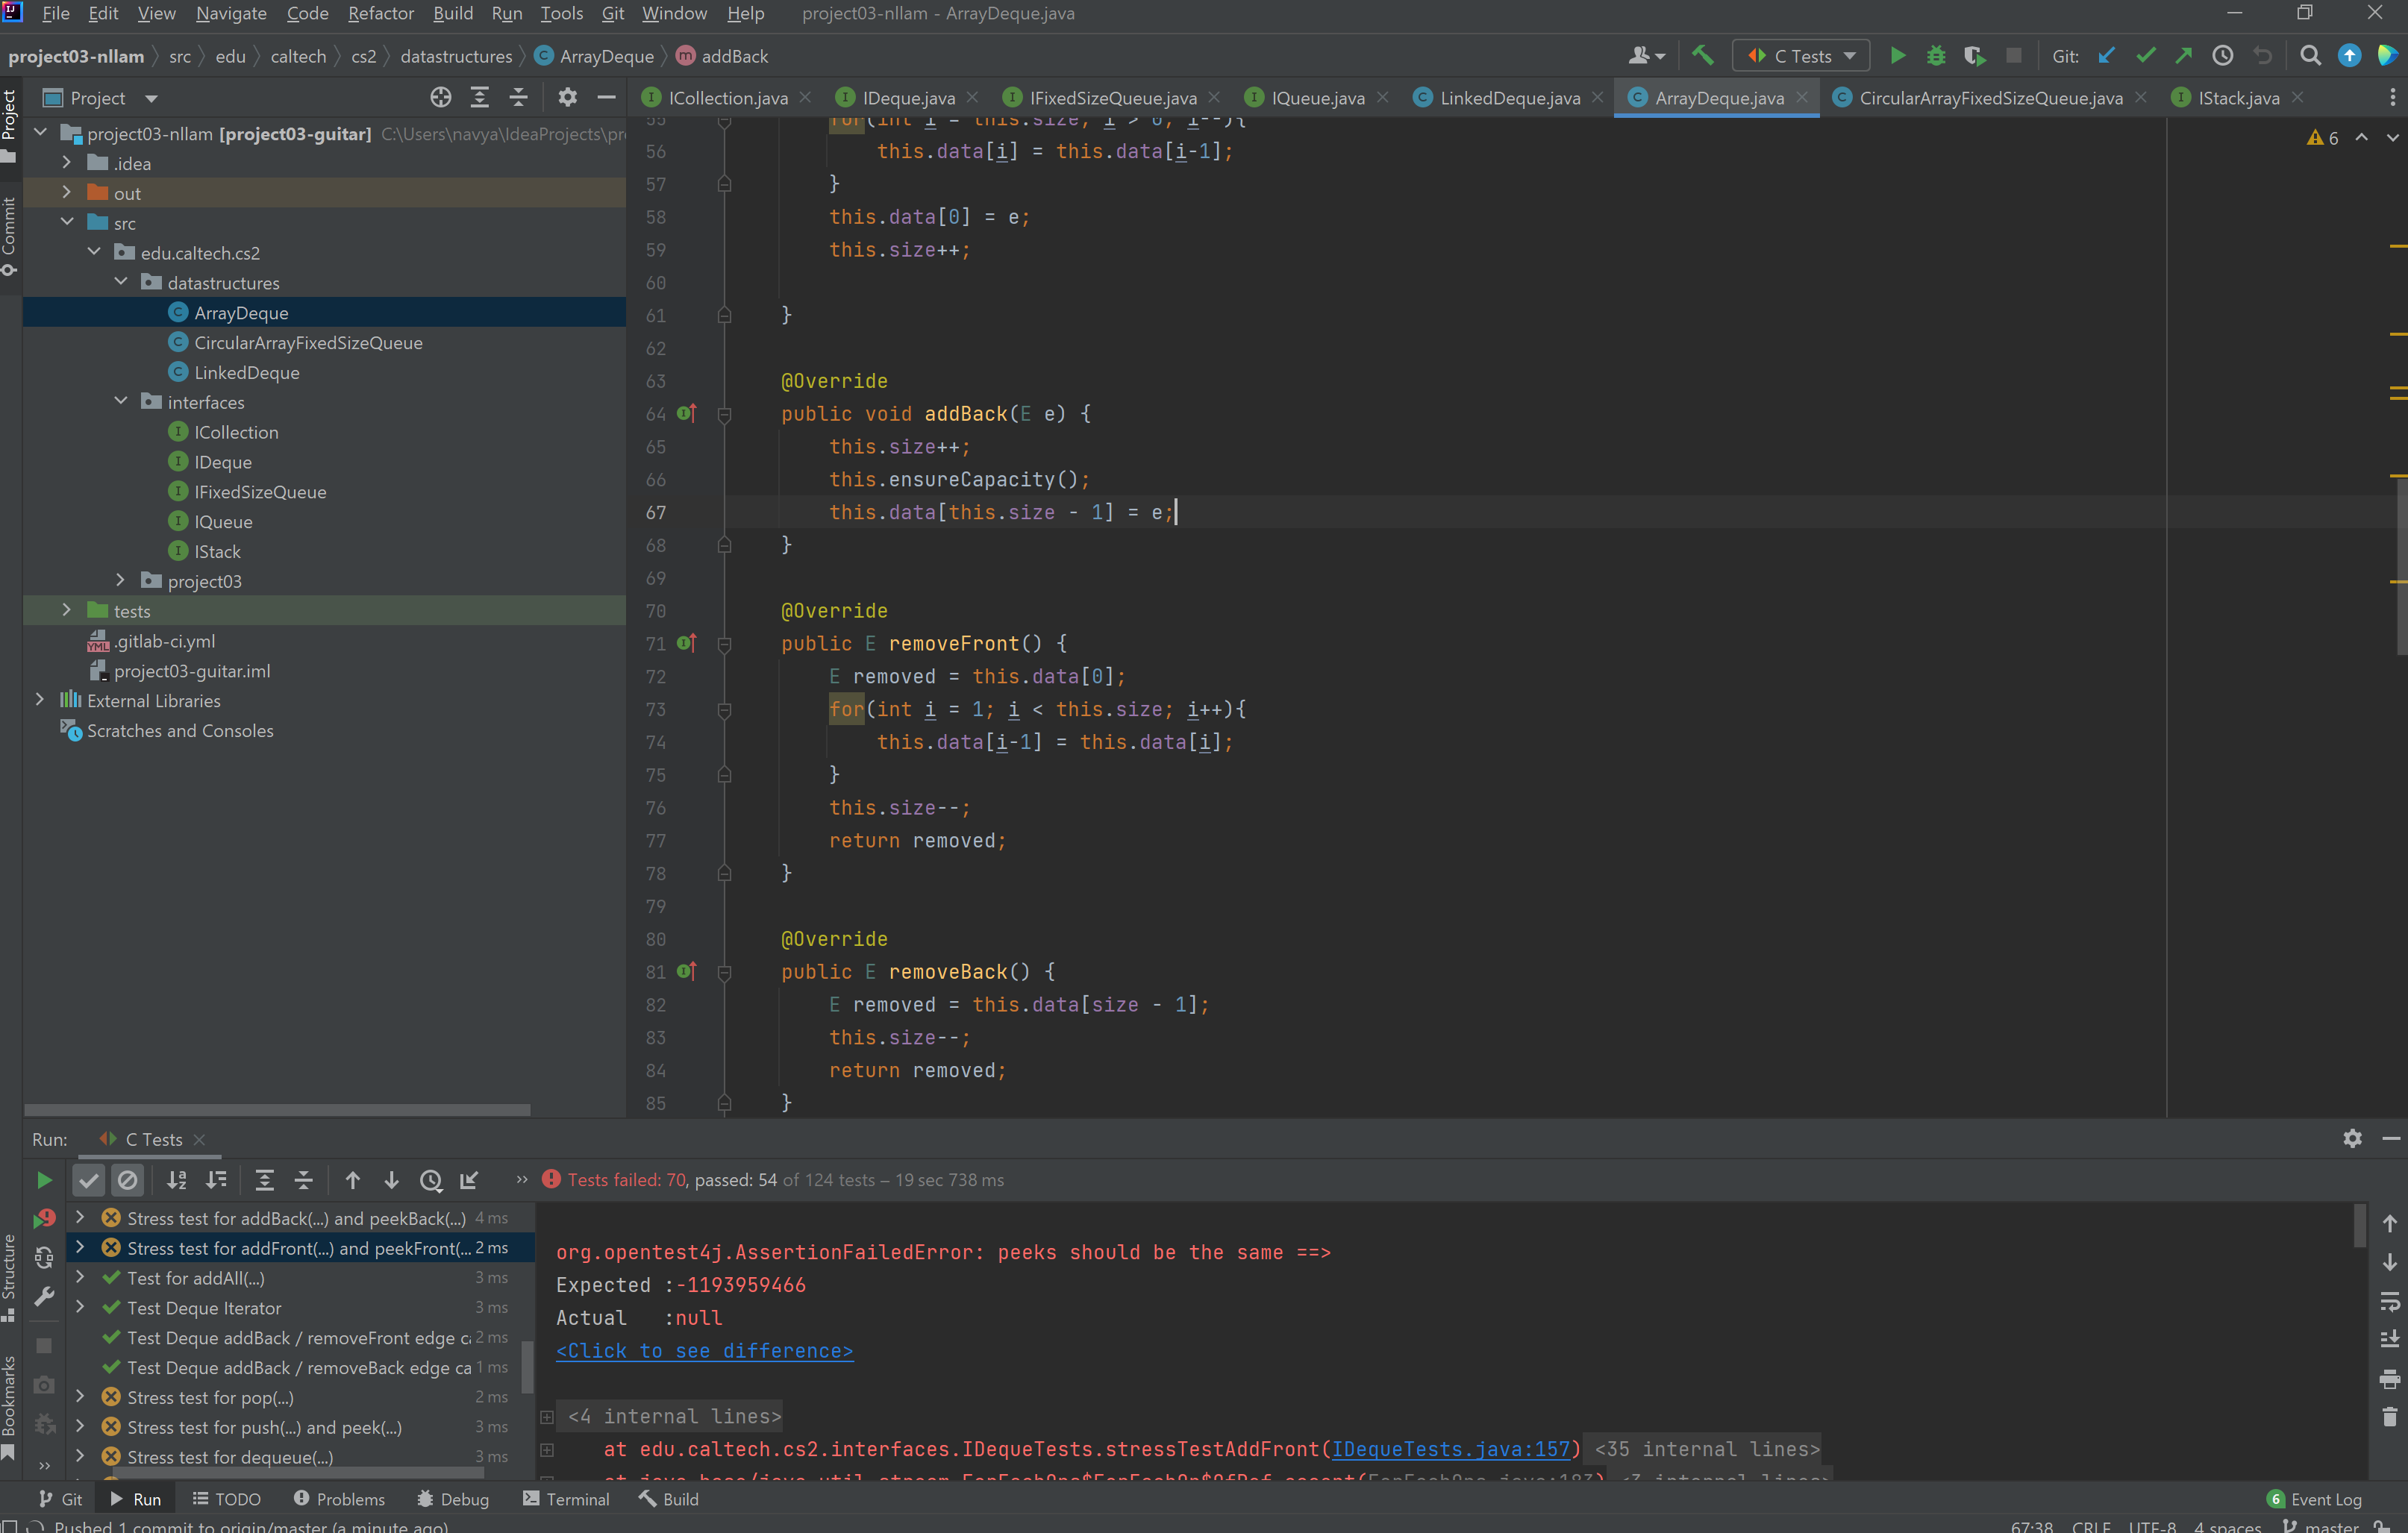Viewport: 2408px width, 1533px height.
Task: Run C Tests with green play icon
Action: (1897, 56)
